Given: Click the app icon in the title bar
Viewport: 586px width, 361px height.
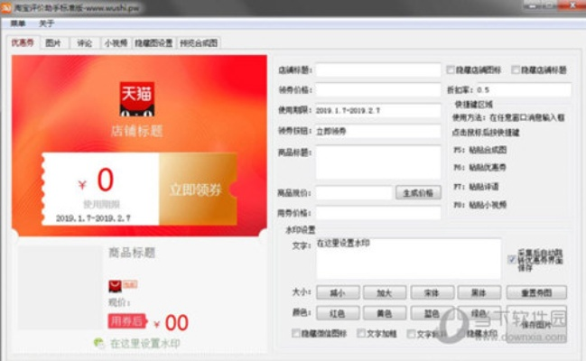Looking at the screenshot, I should point(6,7).
